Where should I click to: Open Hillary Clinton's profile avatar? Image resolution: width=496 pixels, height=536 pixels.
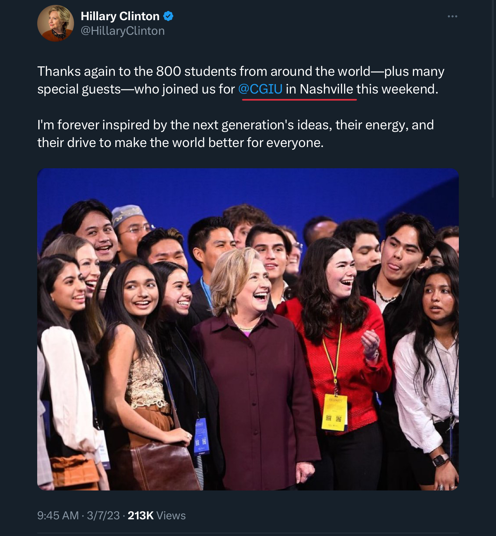pyautogui.click(x=56, y=23)
